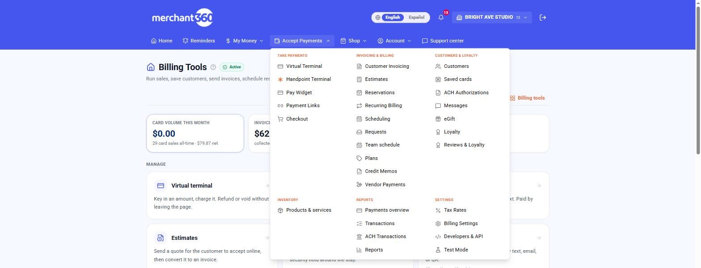The width and height of the screenshot is (701, 268).
Task: Select Pay Widget from the menu
Action: click(x=299, y=92)
